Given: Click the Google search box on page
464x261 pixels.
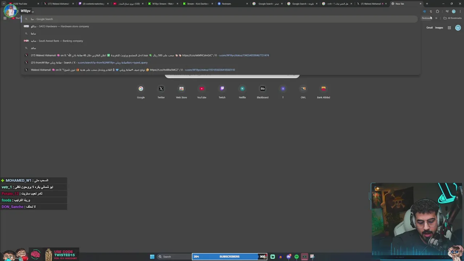Looking at the screenshot, I should [232, 75].
